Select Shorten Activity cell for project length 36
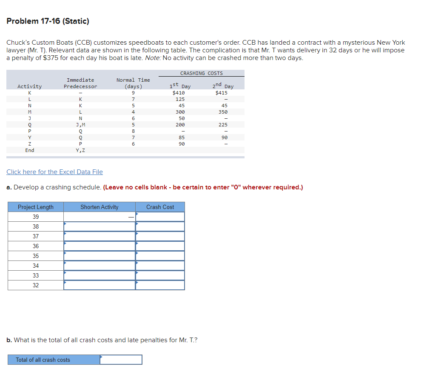Image resolution: width=438 pixels, height=392 pixels. (x=100, y=246)
